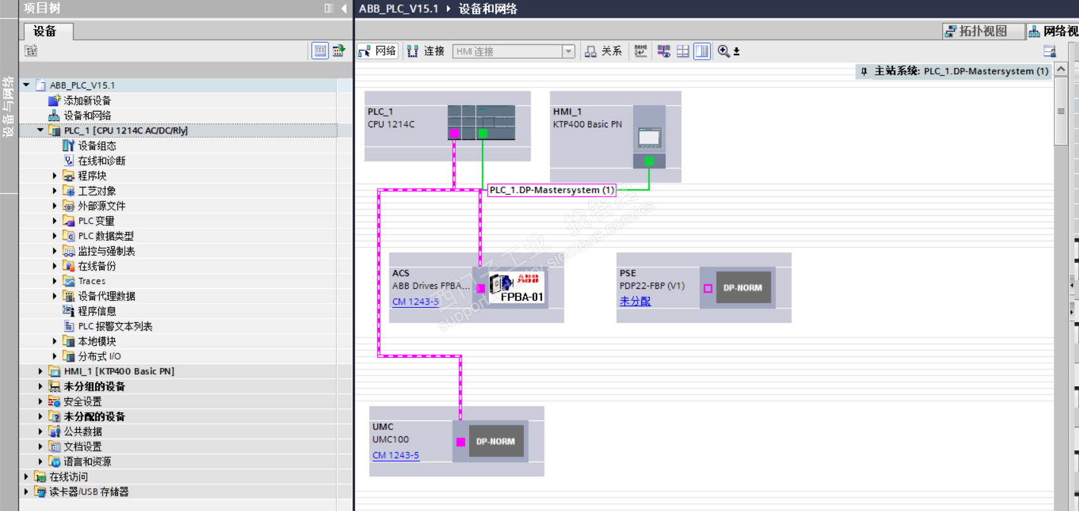Click the 分布式 I/O folder icon
1079x511 pixels.
click(68, 356)
